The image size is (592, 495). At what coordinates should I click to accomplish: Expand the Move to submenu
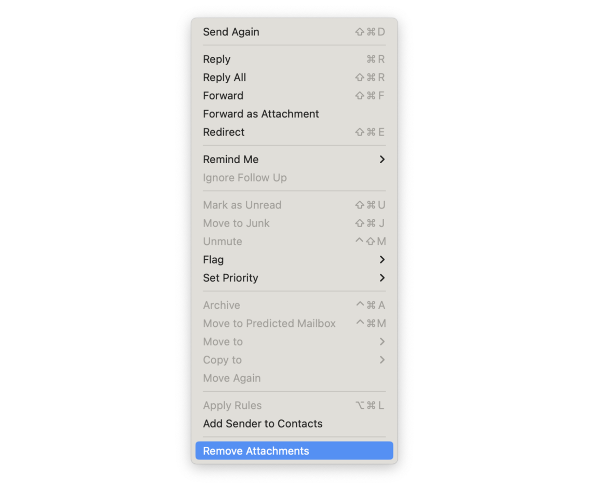coord(222,342)
